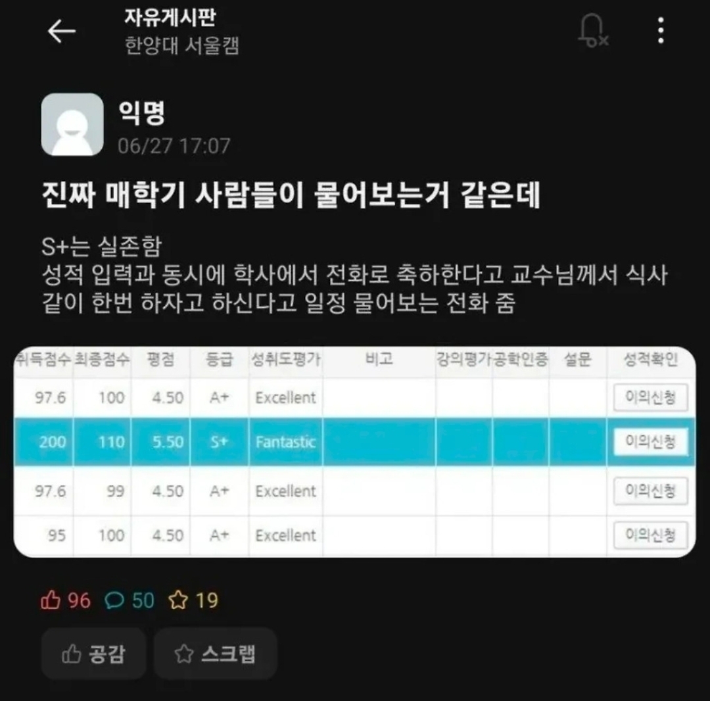Click 이의신청 button in the 97.6/100 row
710x701 pixels.
pos(651,398)
